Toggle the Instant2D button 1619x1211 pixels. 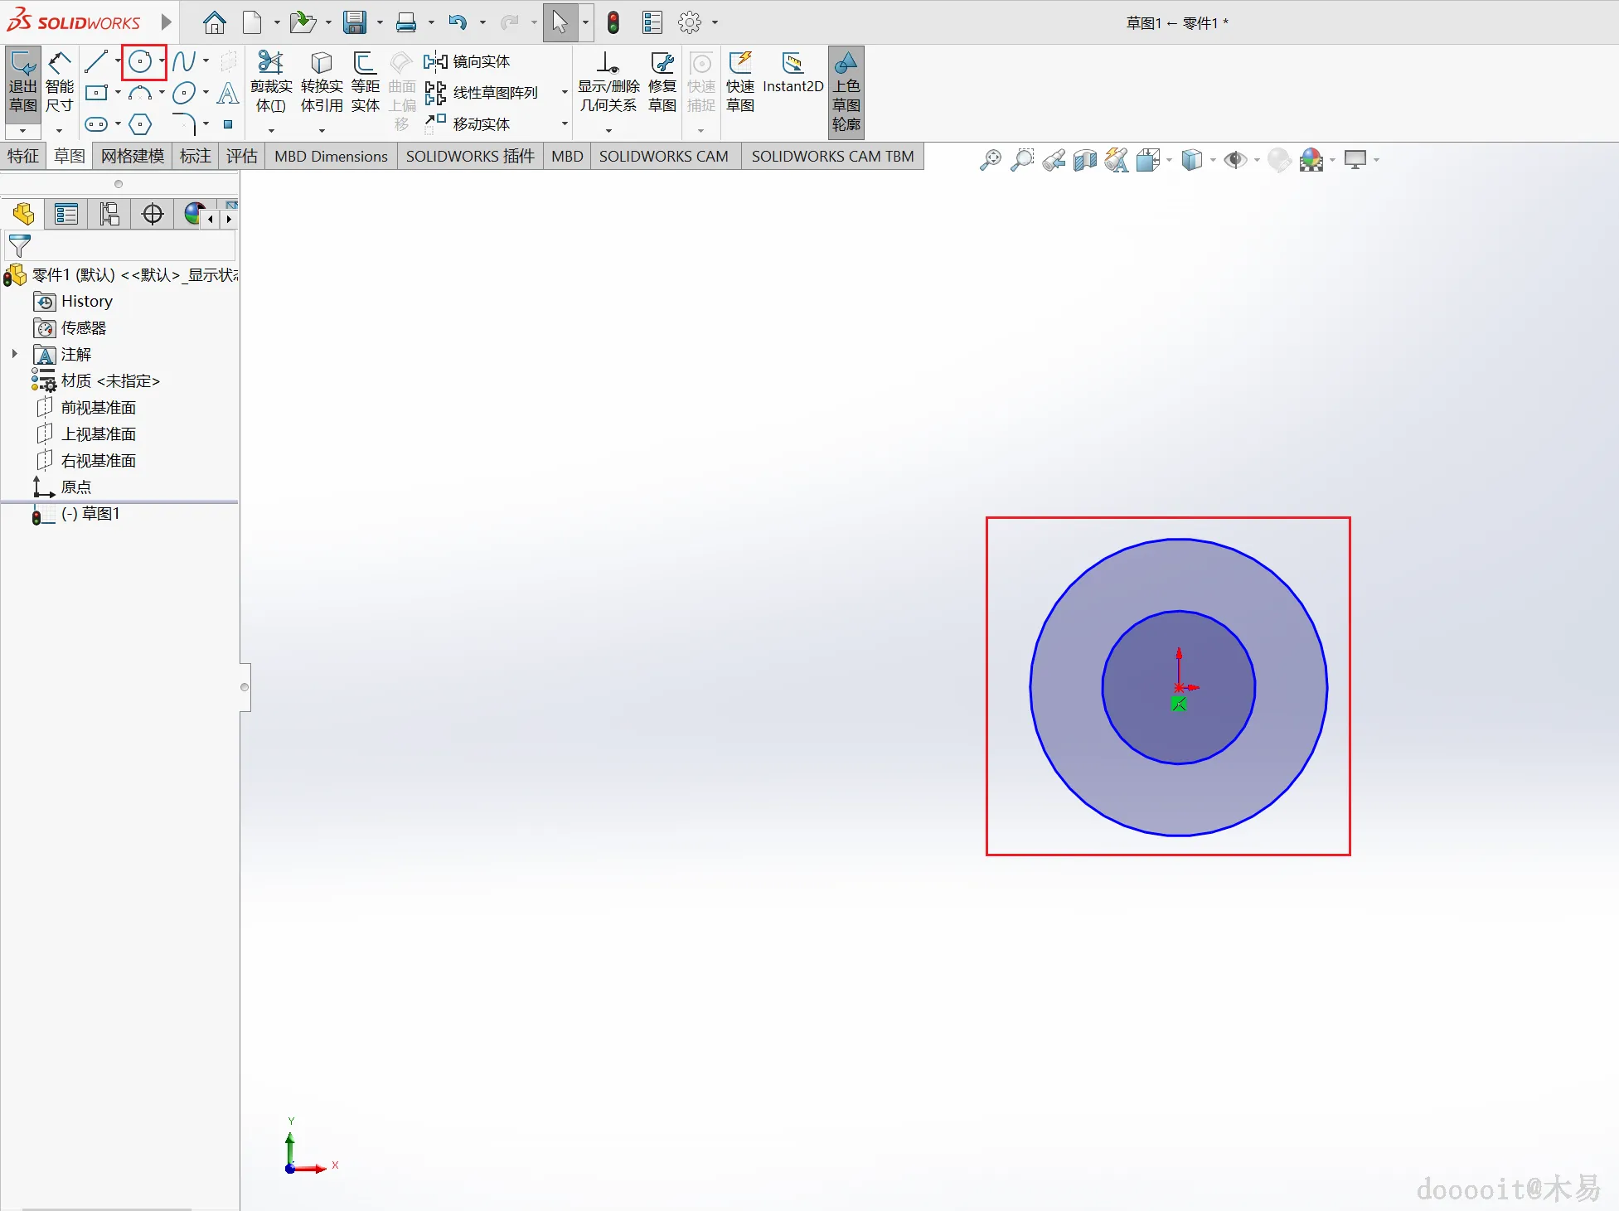(x=793, y=73)
